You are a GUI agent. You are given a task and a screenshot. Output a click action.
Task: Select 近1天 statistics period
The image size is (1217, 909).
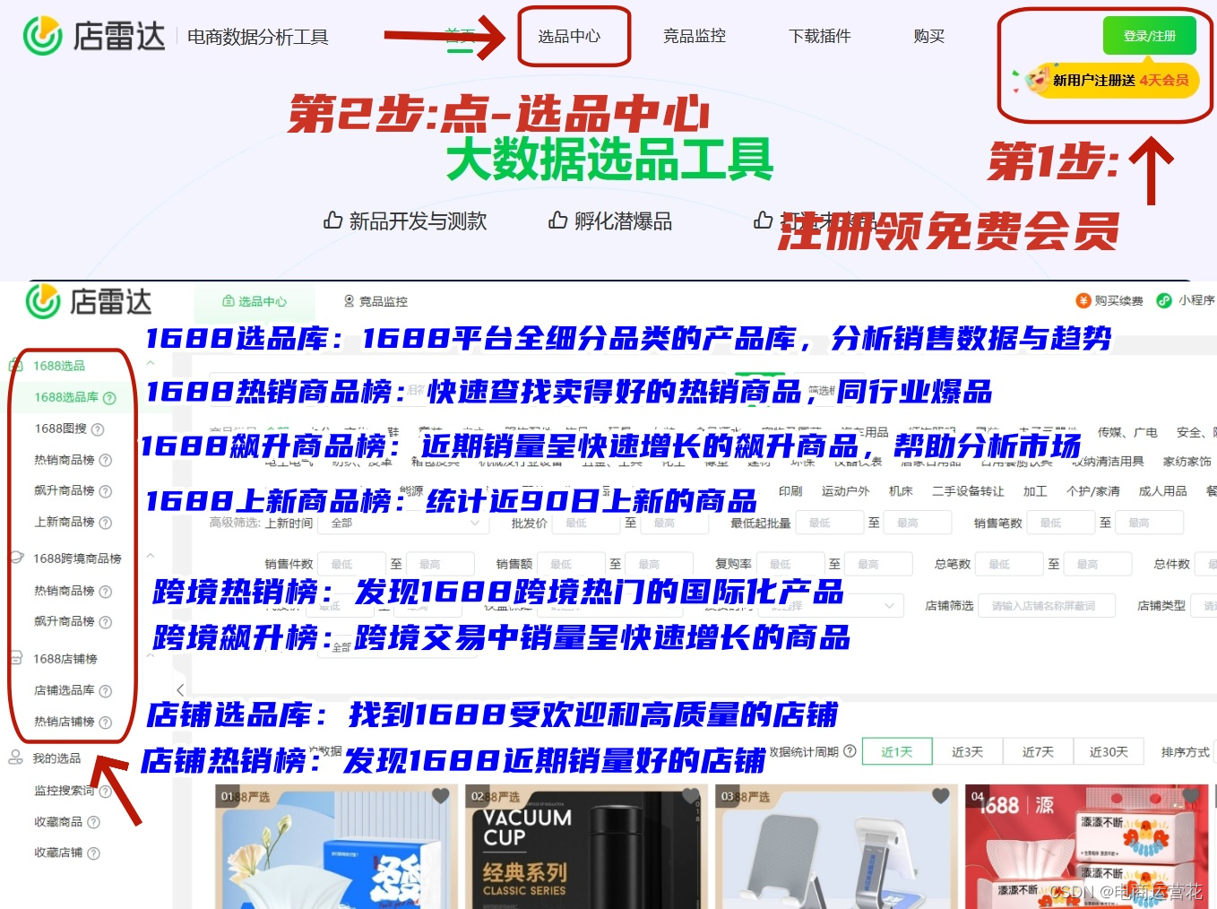pos(897,751)
